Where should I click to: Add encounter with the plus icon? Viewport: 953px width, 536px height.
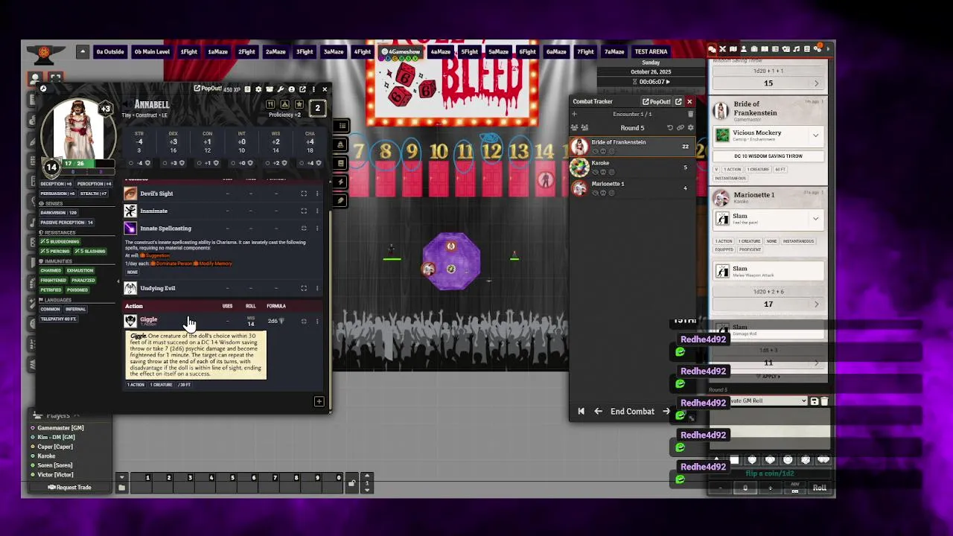pos(575,114)
